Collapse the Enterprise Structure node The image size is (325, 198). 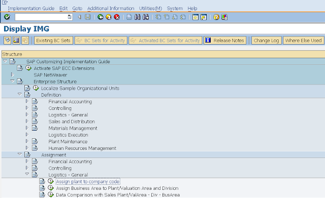12,81
